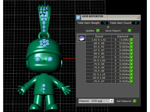Screen dimensions: 150x112
Task: Click the green arrow for .47 X .47 row
Action: [132, 50]
